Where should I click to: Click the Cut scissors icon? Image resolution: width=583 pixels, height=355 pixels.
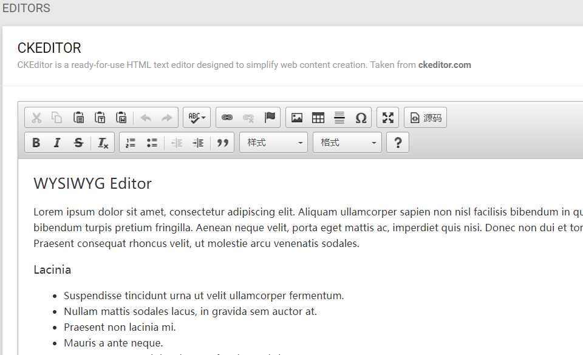click(x=36, y=118)
